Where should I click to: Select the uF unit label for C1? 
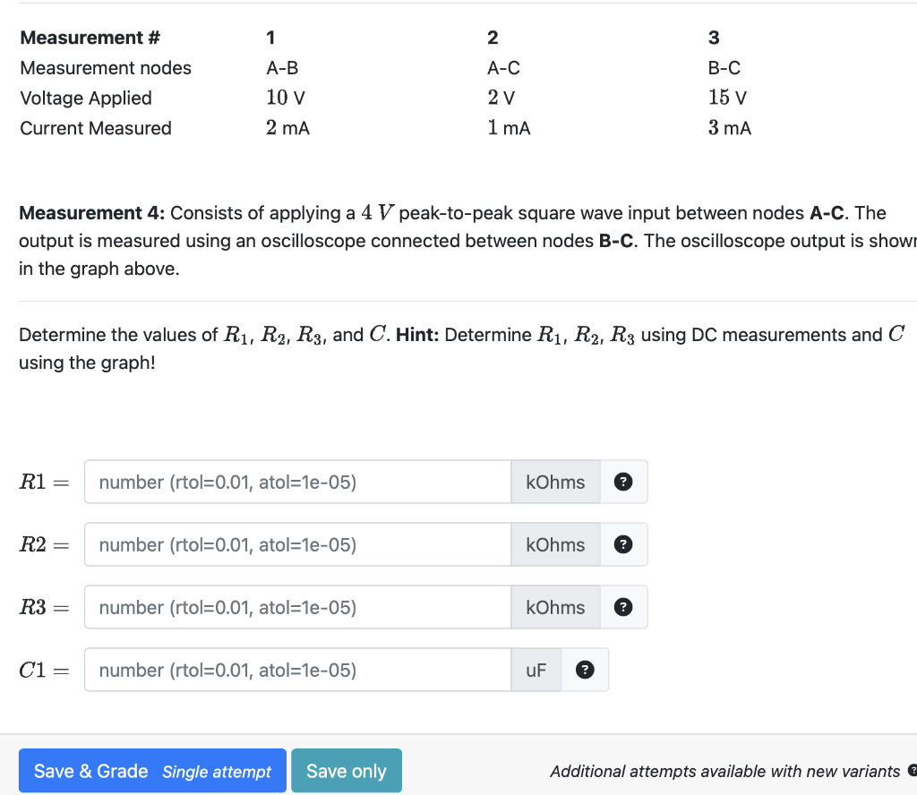535,669
